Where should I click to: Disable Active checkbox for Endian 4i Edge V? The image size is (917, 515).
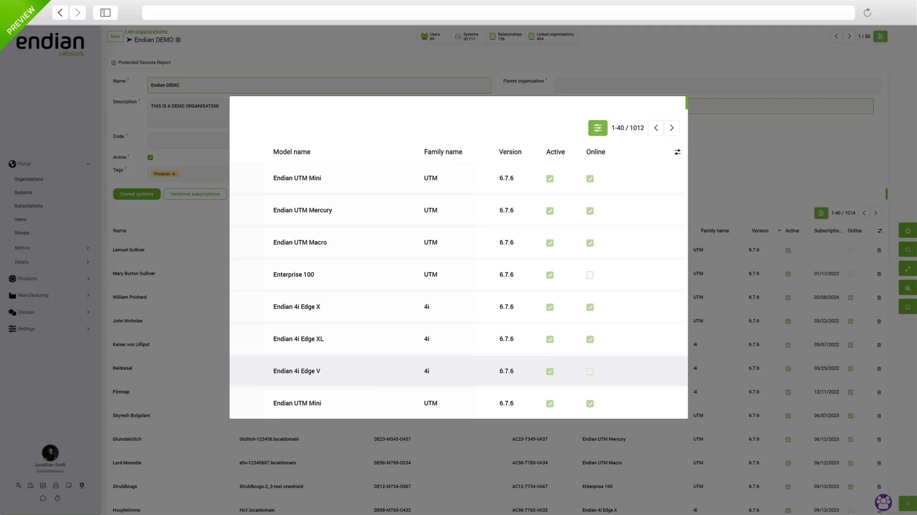tap(549, 371)
